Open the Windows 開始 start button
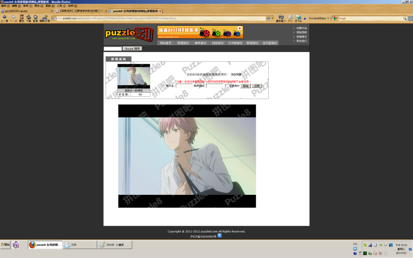 [x=5, y=245]
